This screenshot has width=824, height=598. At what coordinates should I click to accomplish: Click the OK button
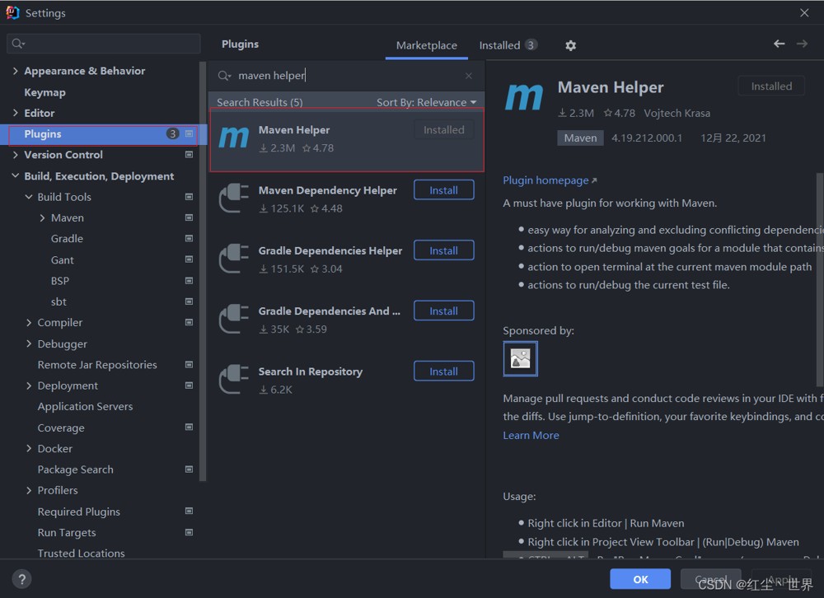click(640, 579)
